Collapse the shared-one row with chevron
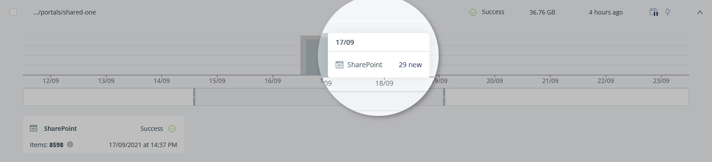This screenshot has height=162, width=712. tap(700, 13)
